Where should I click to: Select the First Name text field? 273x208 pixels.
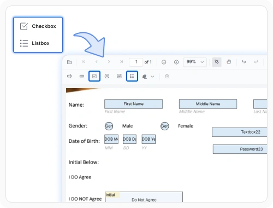[133, 104]
